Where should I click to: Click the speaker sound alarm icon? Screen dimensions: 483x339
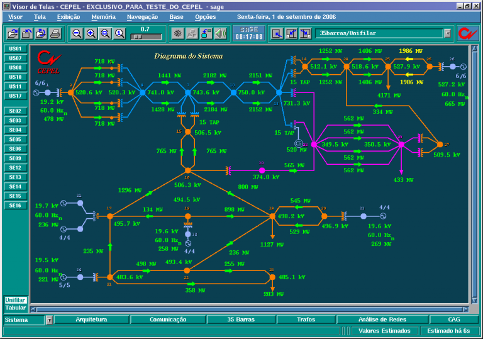pos(220,33)
